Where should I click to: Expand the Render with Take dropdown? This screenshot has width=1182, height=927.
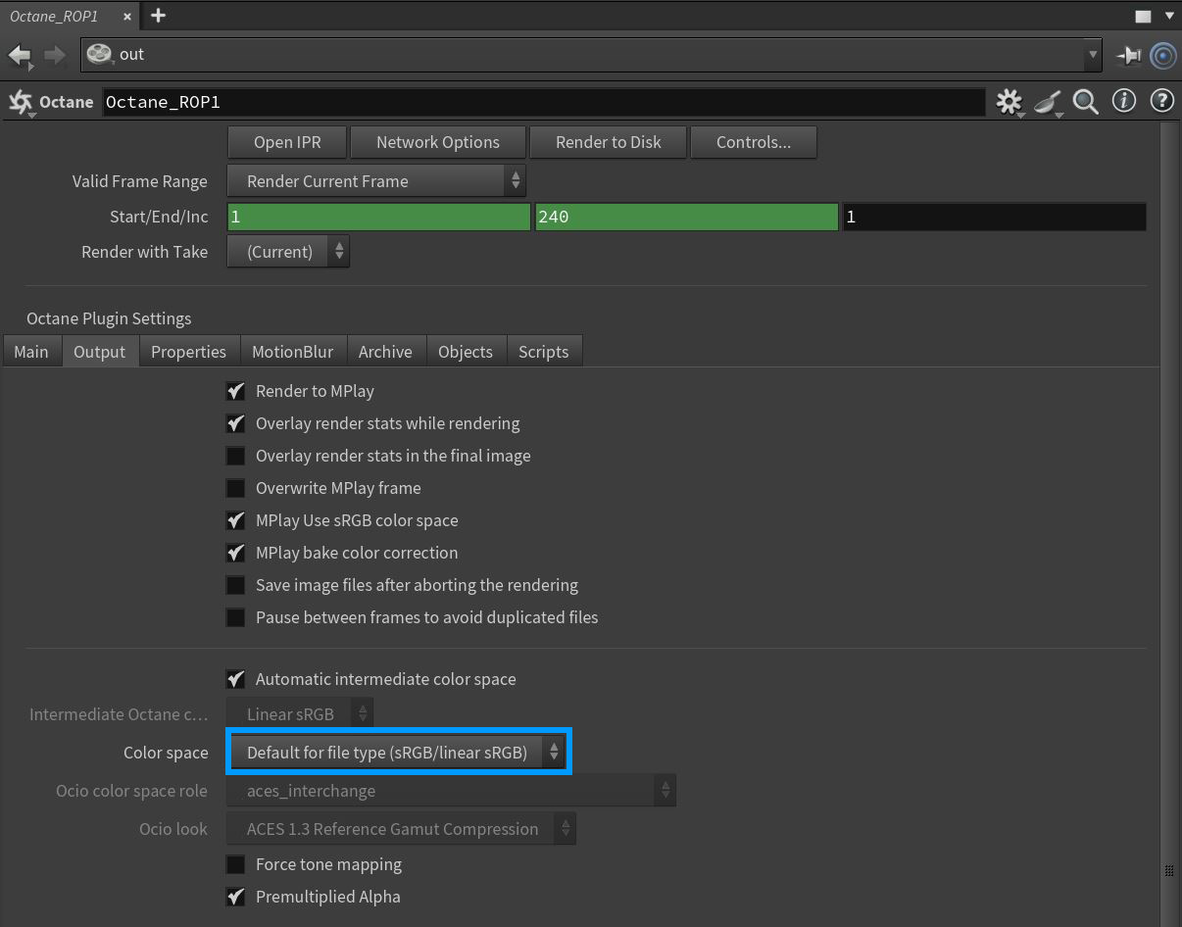pos(287,252)
